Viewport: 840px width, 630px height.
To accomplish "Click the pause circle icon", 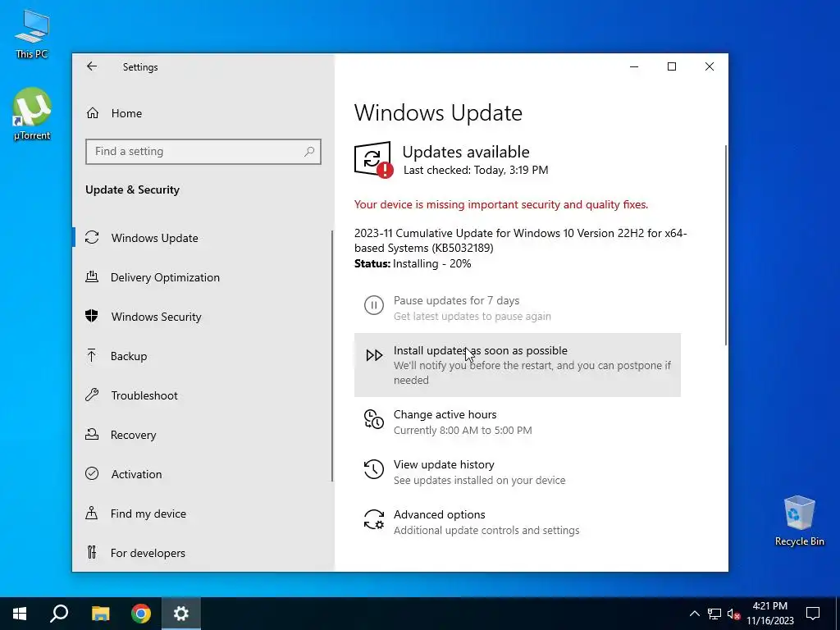I will [x=374, y=305].
